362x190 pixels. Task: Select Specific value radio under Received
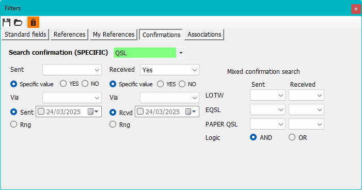113,84
